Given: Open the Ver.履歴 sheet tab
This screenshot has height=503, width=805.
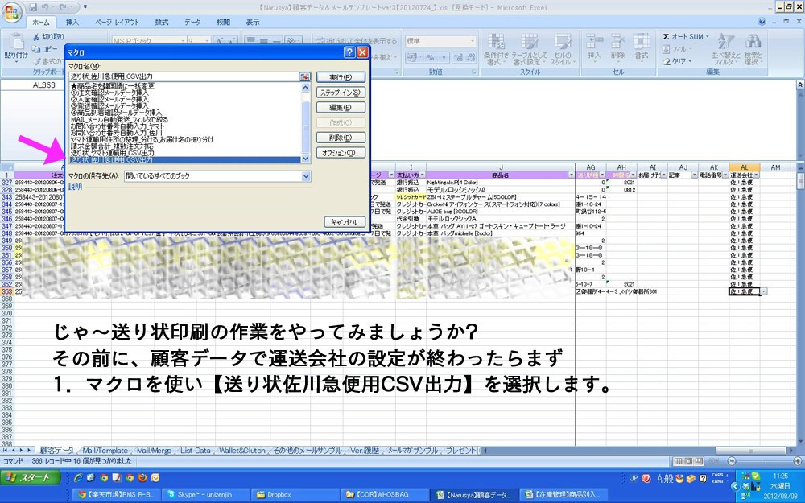Looking at the screenshot, I should click(x=365, y=450).
